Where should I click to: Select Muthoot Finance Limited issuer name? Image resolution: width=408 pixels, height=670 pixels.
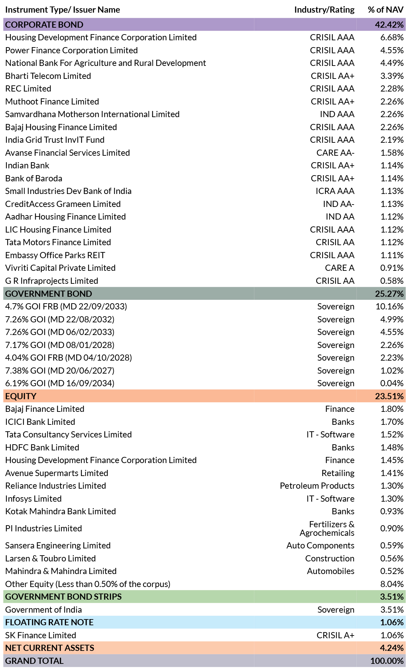click(52, 101)
